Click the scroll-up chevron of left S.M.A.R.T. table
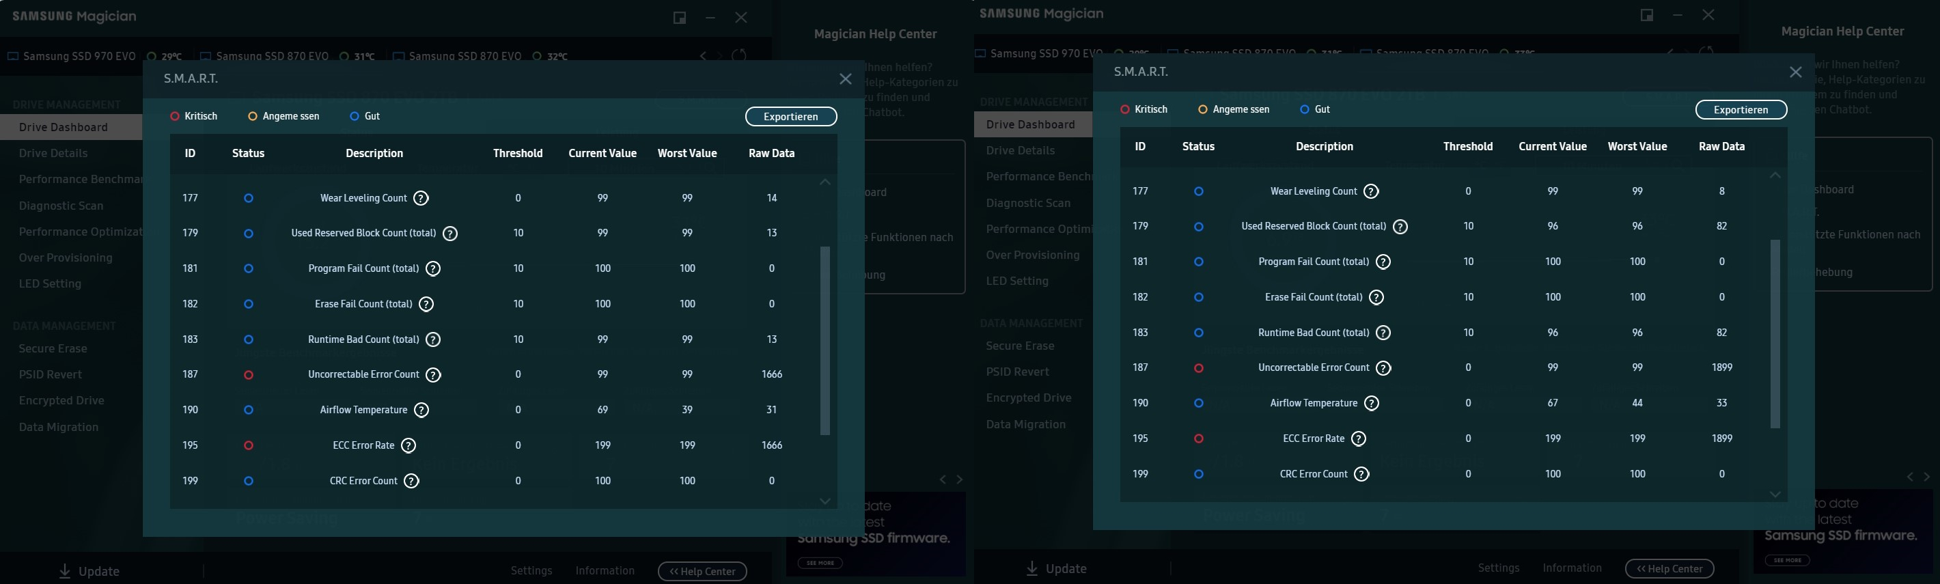Viewport: 1940px width, 584px height. click(825, 182)
